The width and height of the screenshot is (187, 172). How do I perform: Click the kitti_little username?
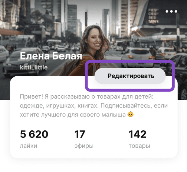pos(34,67)
